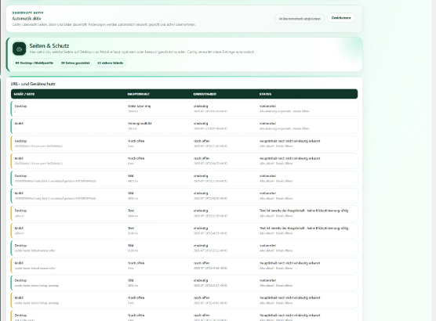Select the Mobil row with Text main content
Screen dimensions: 436x321
pos(184,230)
